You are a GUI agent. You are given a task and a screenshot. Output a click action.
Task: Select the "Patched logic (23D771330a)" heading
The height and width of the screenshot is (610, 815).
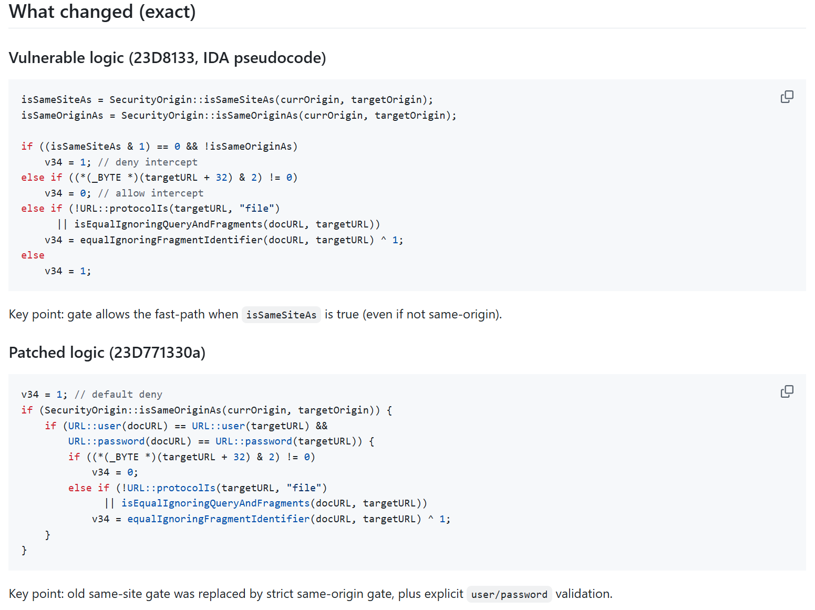pos(107,353)
